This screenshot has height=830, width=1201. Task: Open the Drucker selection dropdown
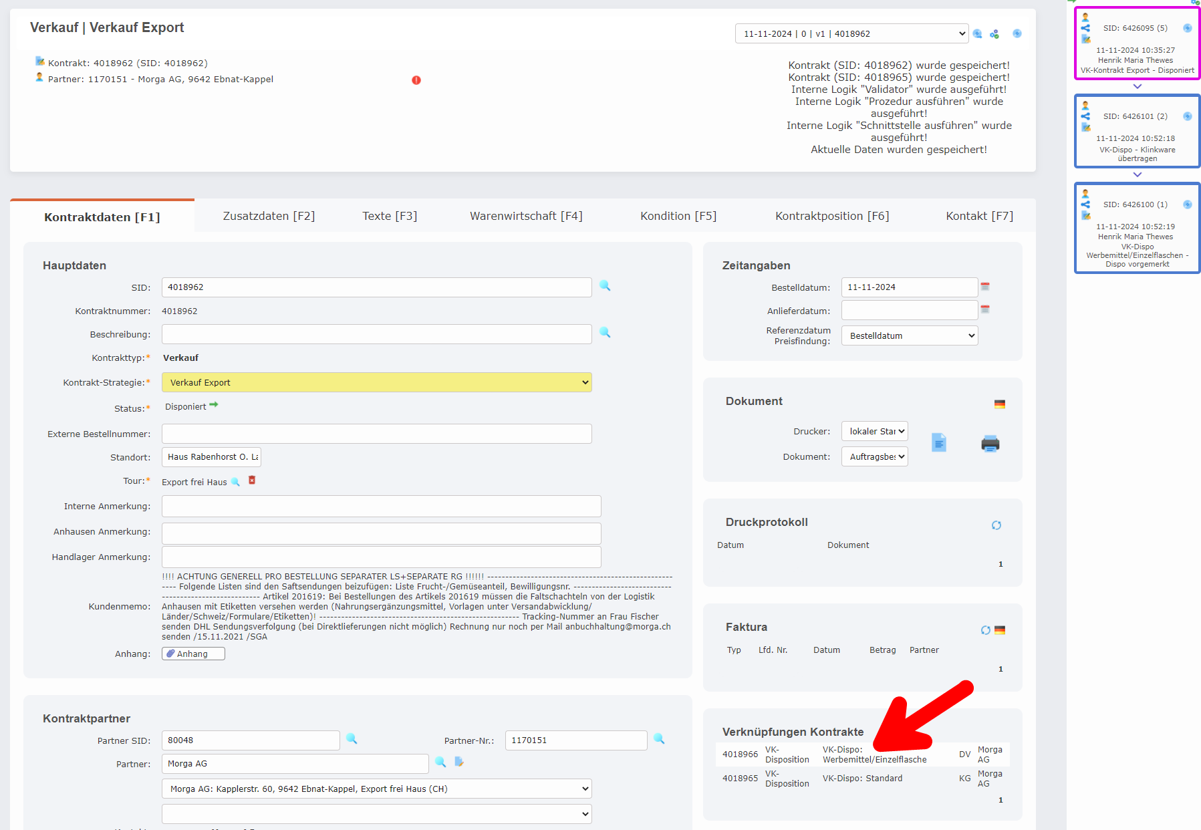pyautogui.click(x=874, y=432)
